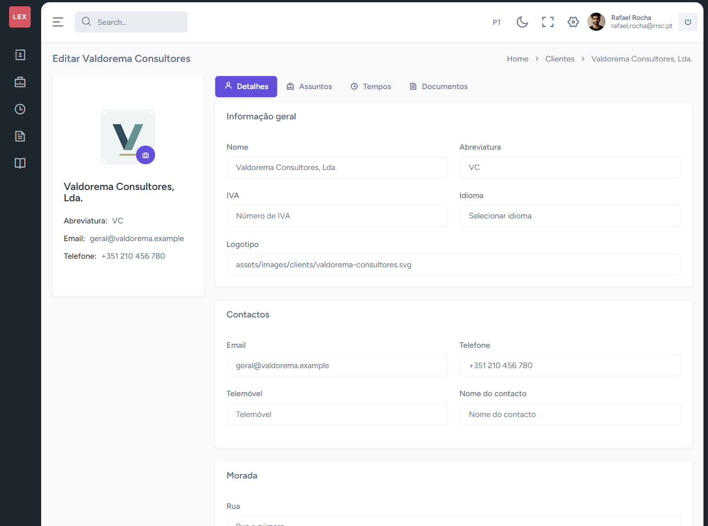This screenshot has height=526, width=708.
Task: Open Rafael Rocha's profile avatar
Action: (x=596, y=22)
